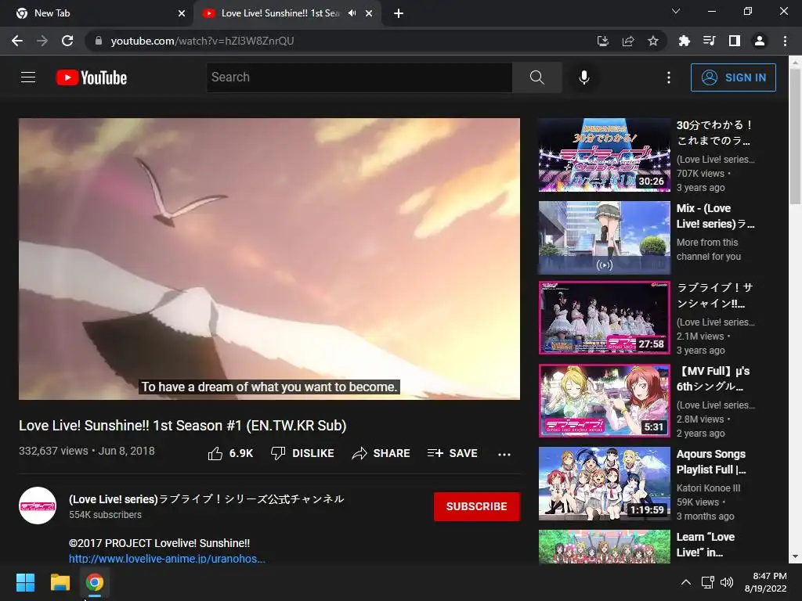Open the Windows Start menu
802x601 pixels.
(25, 582)
